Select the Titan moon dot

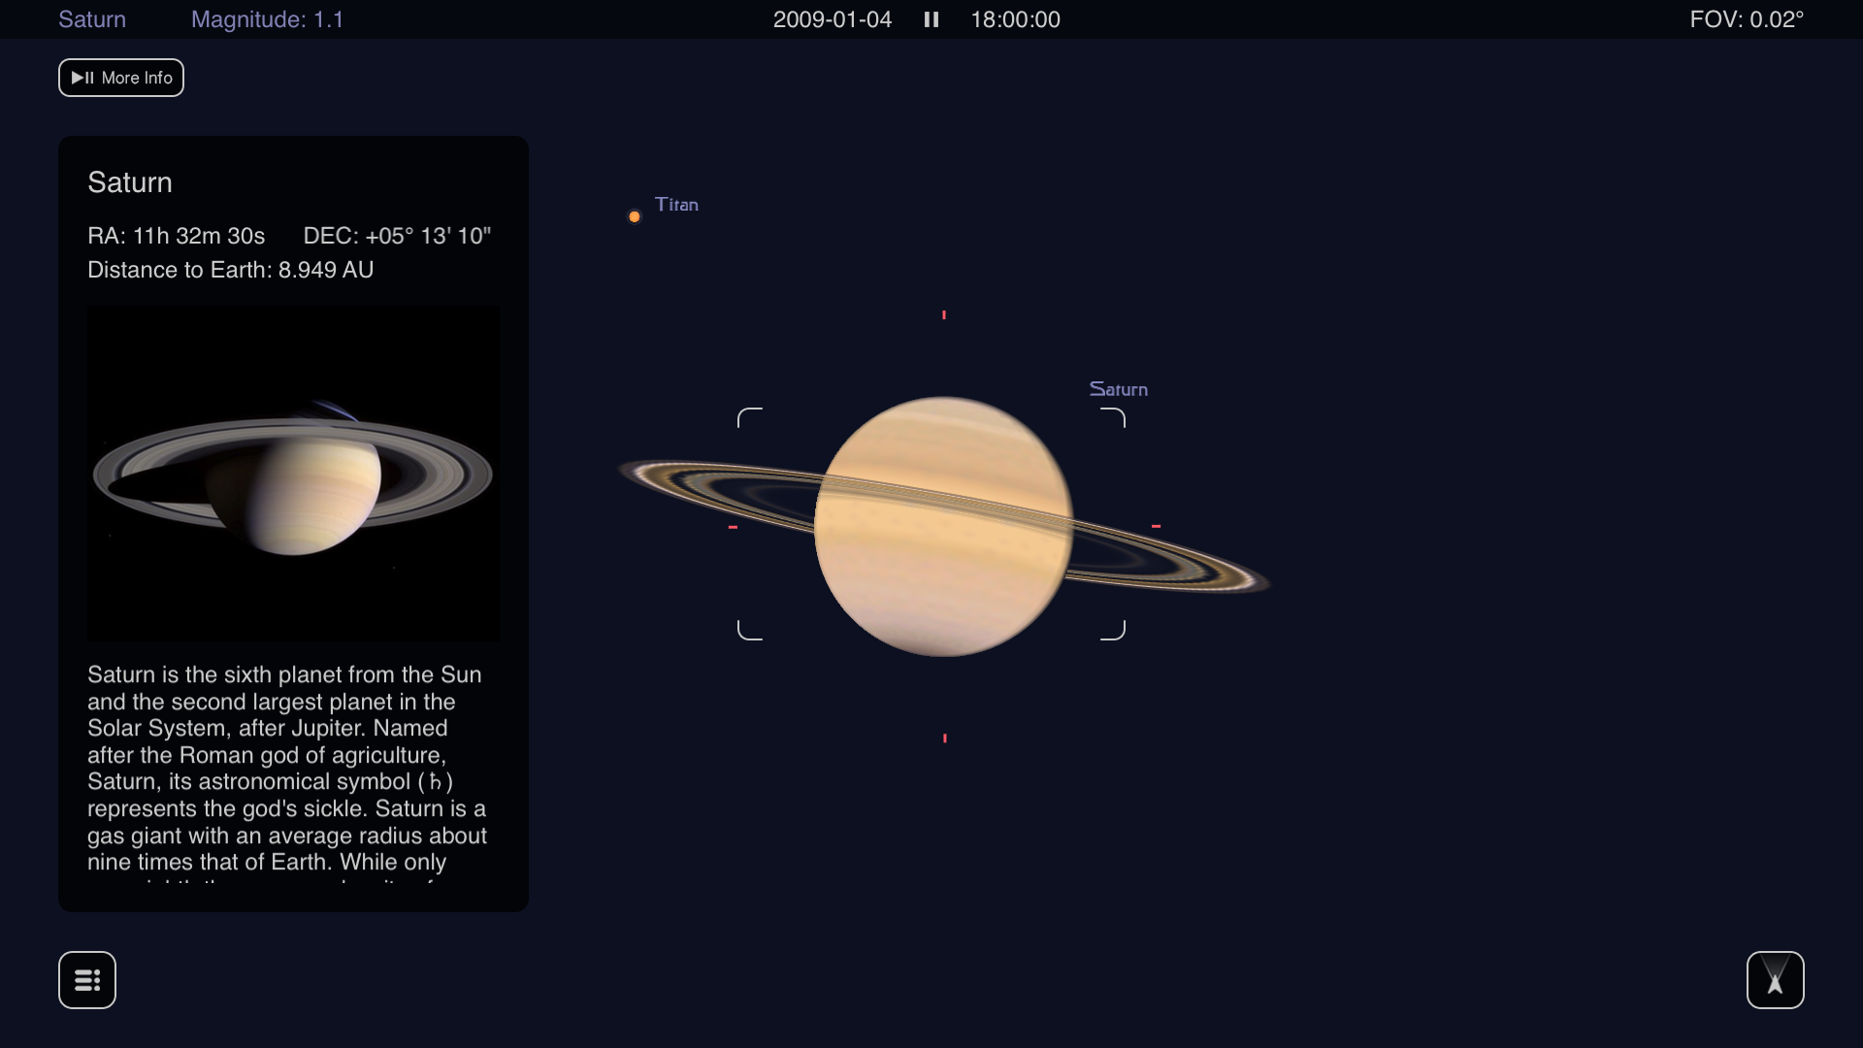point(635,216)
